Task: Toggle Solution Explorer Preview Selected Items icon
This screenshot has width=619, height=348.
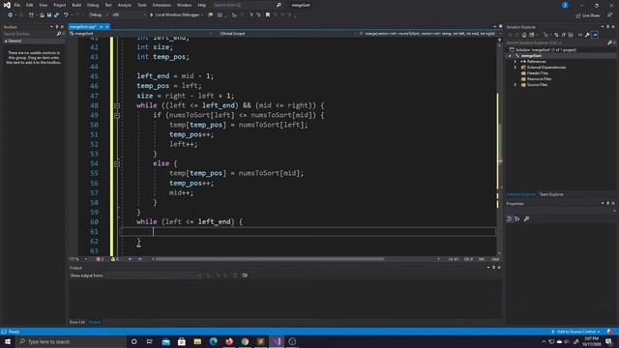Action: click(x=595, y=35)
